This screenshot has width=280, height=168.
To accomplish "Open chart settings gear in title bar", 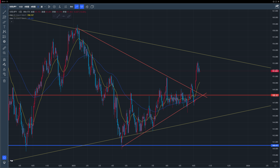I will point(274,2).
